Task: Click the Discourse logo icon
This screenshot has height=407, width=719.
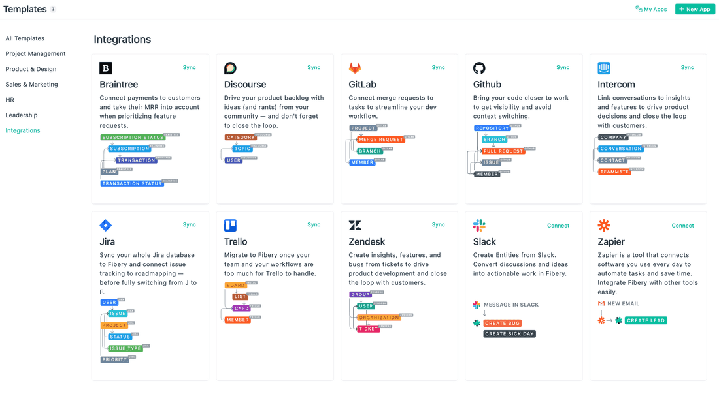Action: [230, 68]
